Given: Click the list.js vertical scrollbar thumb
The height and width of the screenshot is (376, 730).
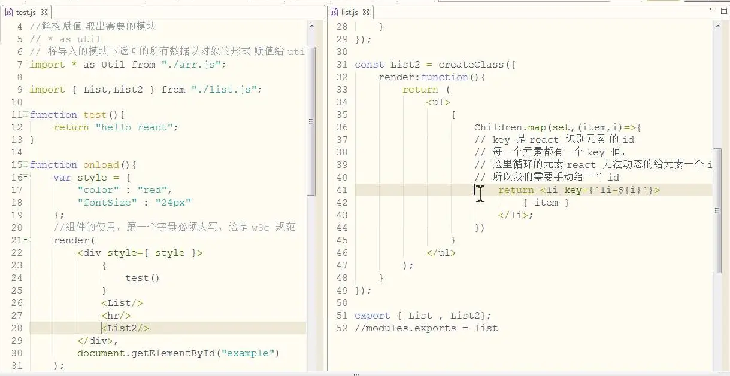Looking at the screenshot, I should (x=717, y=210).
